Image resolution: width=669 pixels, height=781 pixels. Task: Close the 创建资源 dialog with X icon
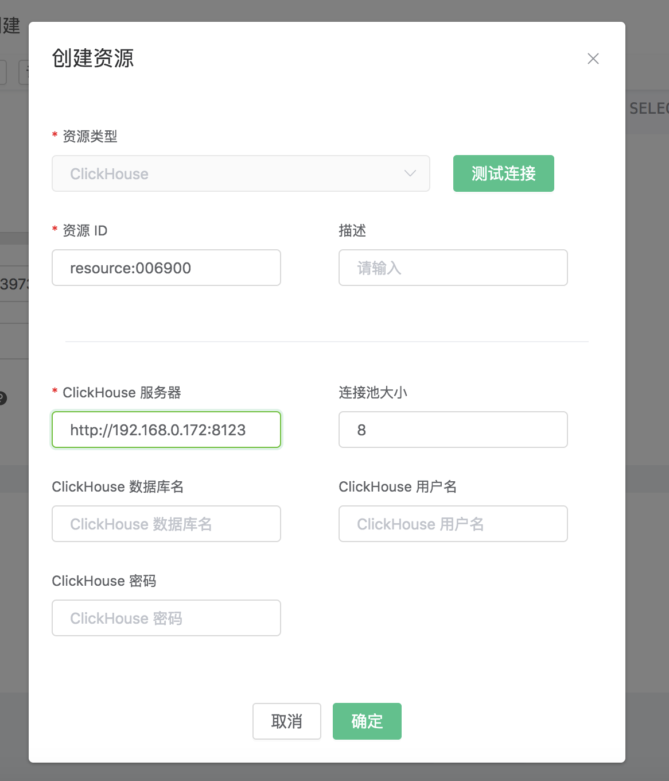[x=593, y=59]
